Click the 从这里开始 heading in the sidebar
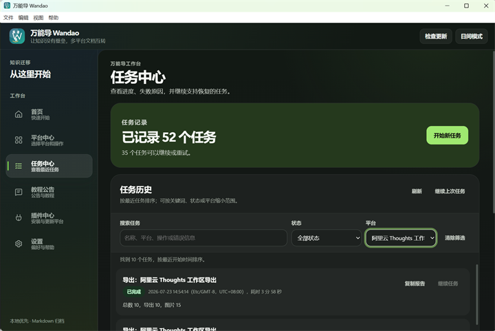Image resolution: width=495 pixels, height=331 pixels. [30, 74]
